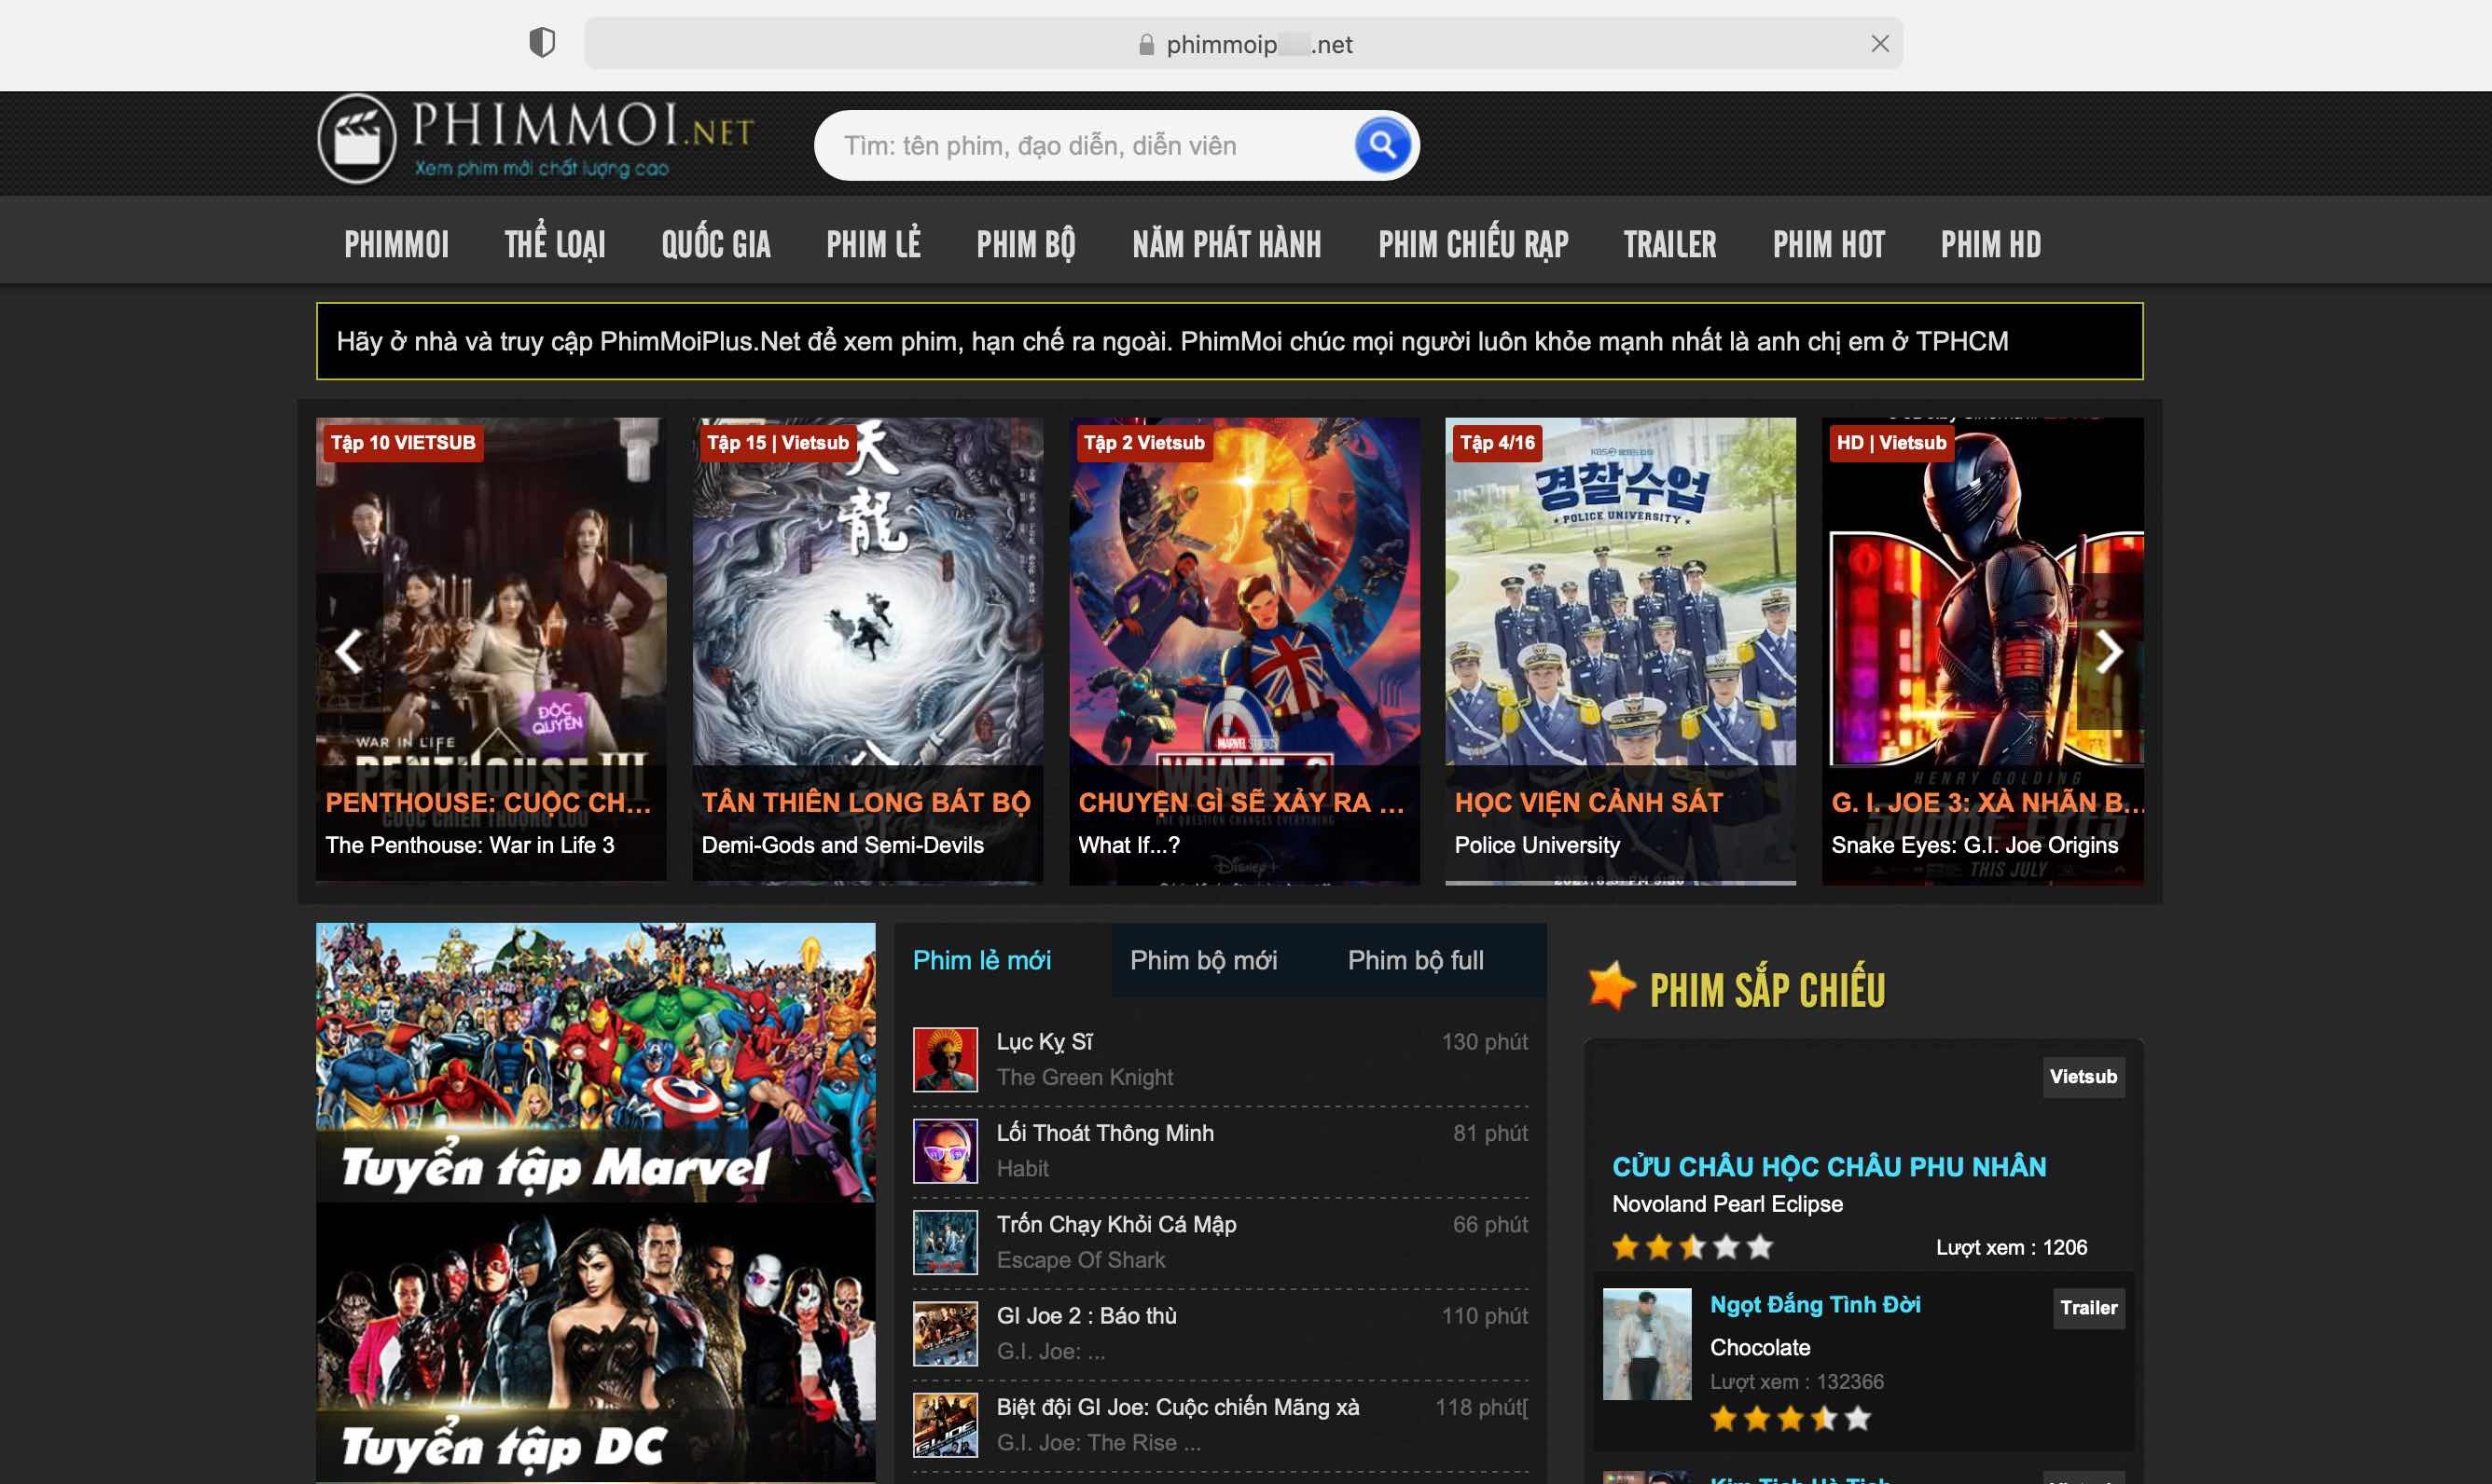The image size is (2492, 1484).
Task: Click the star icon beside Phim Sắp Chiếu
Action: pos(1611,987)
